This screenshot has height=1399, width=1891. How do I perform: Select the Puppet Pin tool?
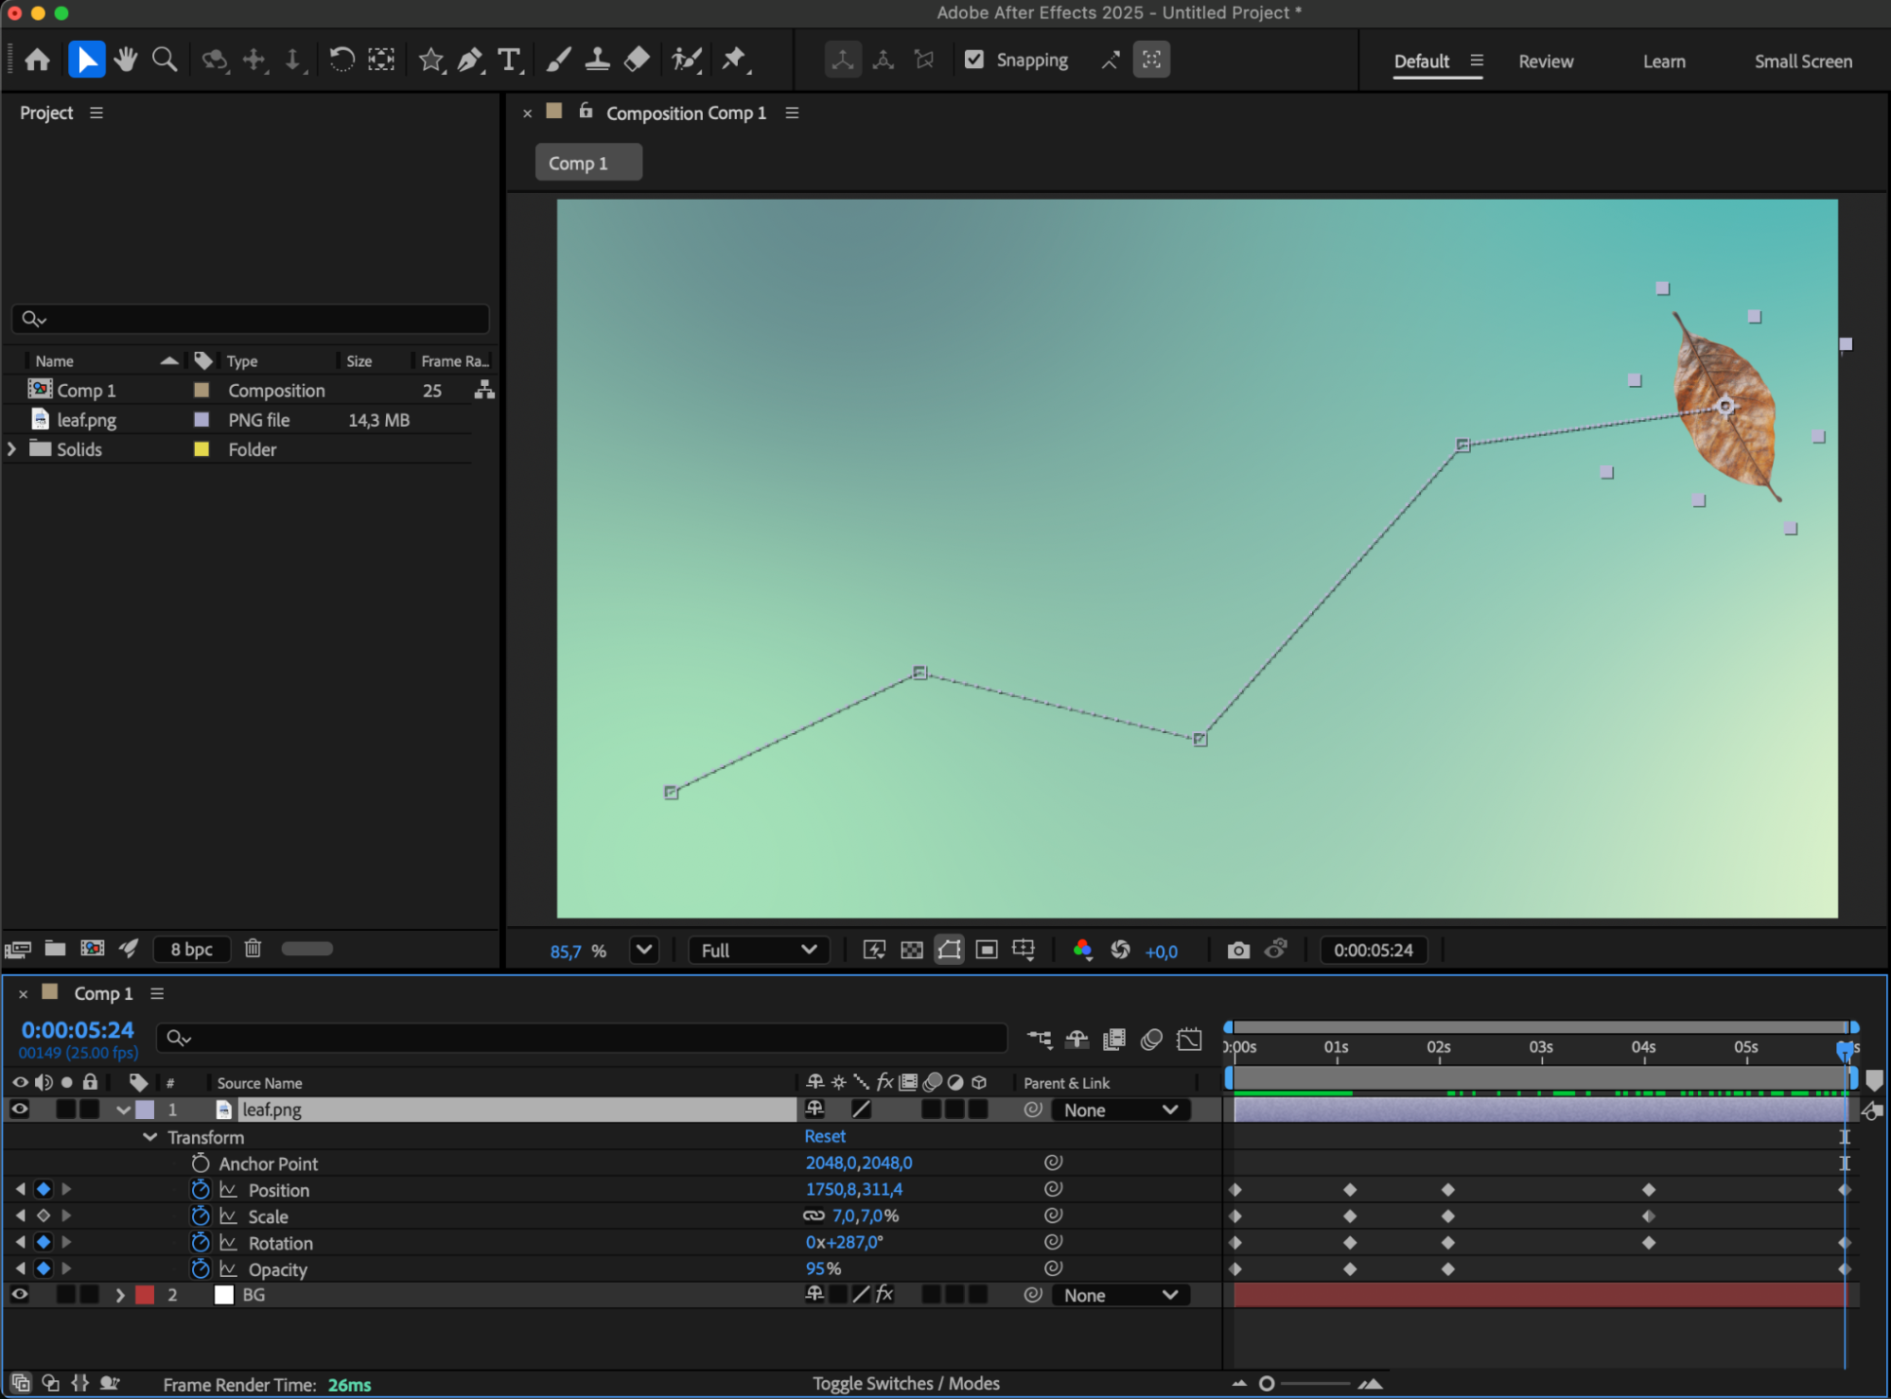click(734, 61)
